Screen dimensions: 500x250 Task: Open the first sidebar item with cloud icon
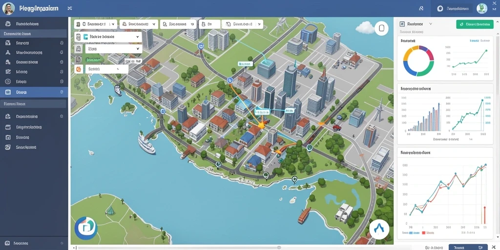click(34, 24)
